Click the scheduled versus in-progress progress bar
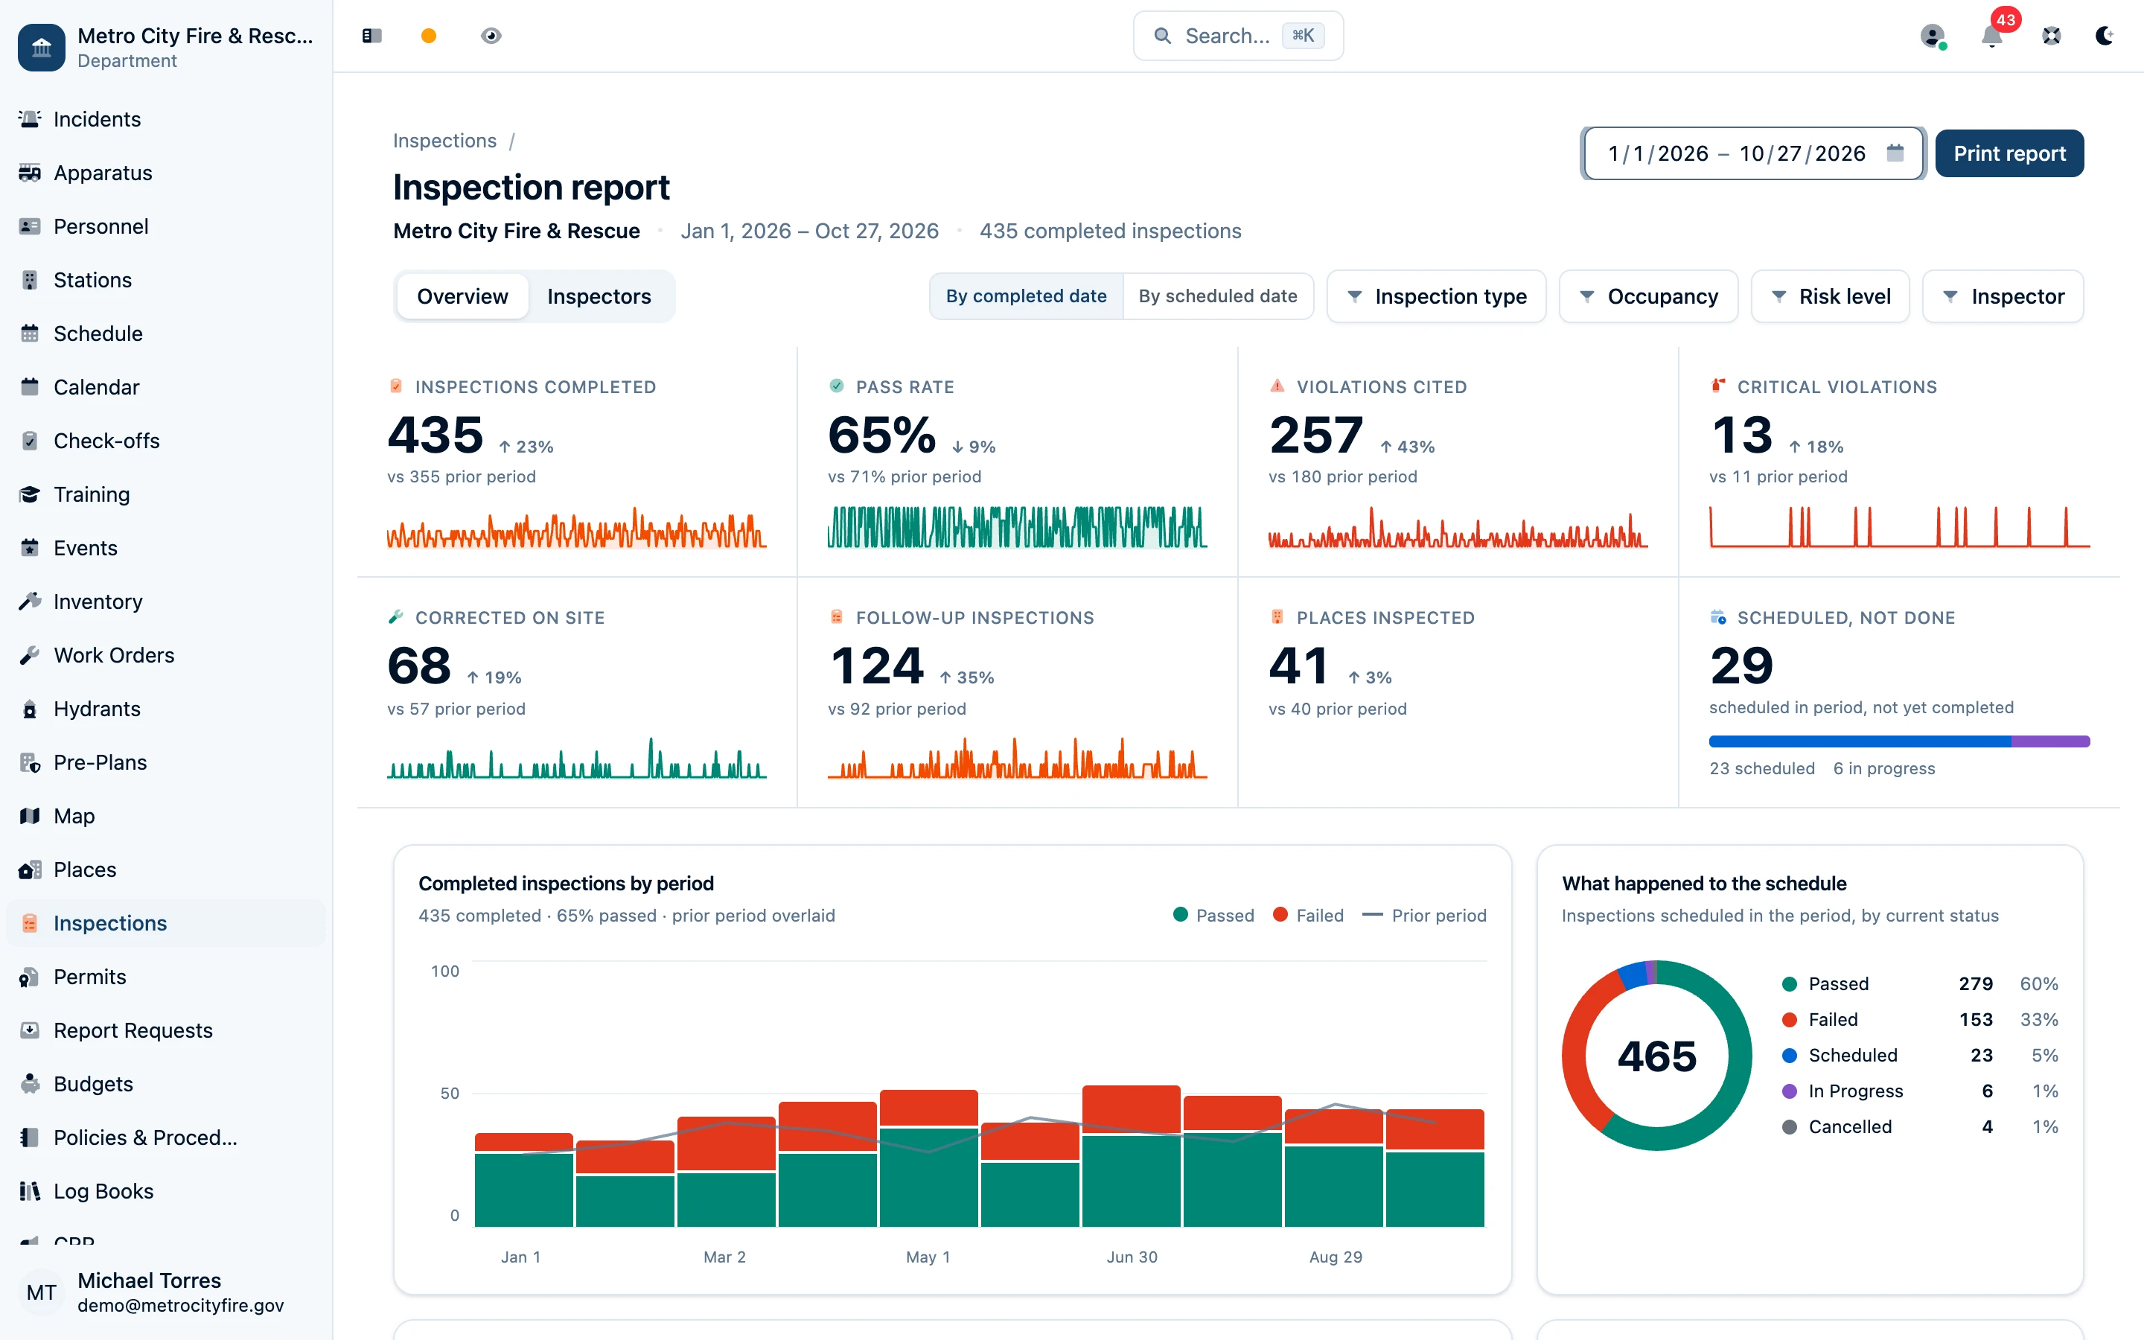 click(1900, 741)
